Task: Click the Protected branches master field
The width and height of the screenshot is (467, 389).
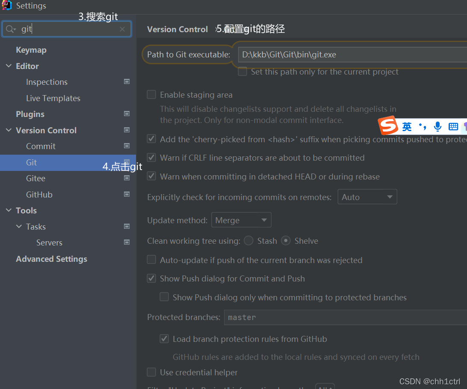Action: tap(346, 317)
